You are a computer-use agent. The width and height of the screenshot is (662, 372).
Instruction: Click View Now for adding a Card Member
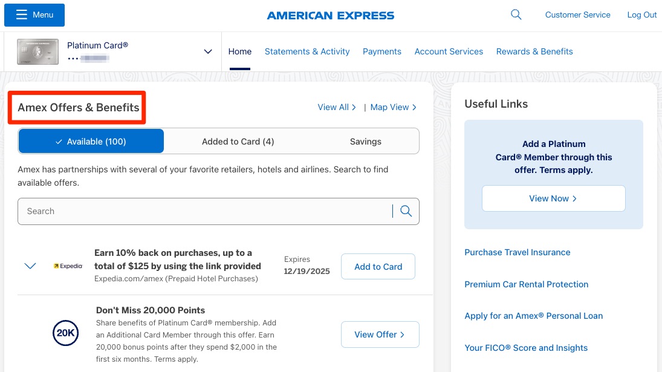point(553,198)
